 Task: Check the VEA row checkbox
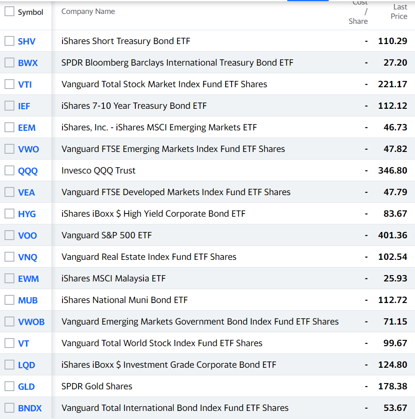tap(9, 192)
